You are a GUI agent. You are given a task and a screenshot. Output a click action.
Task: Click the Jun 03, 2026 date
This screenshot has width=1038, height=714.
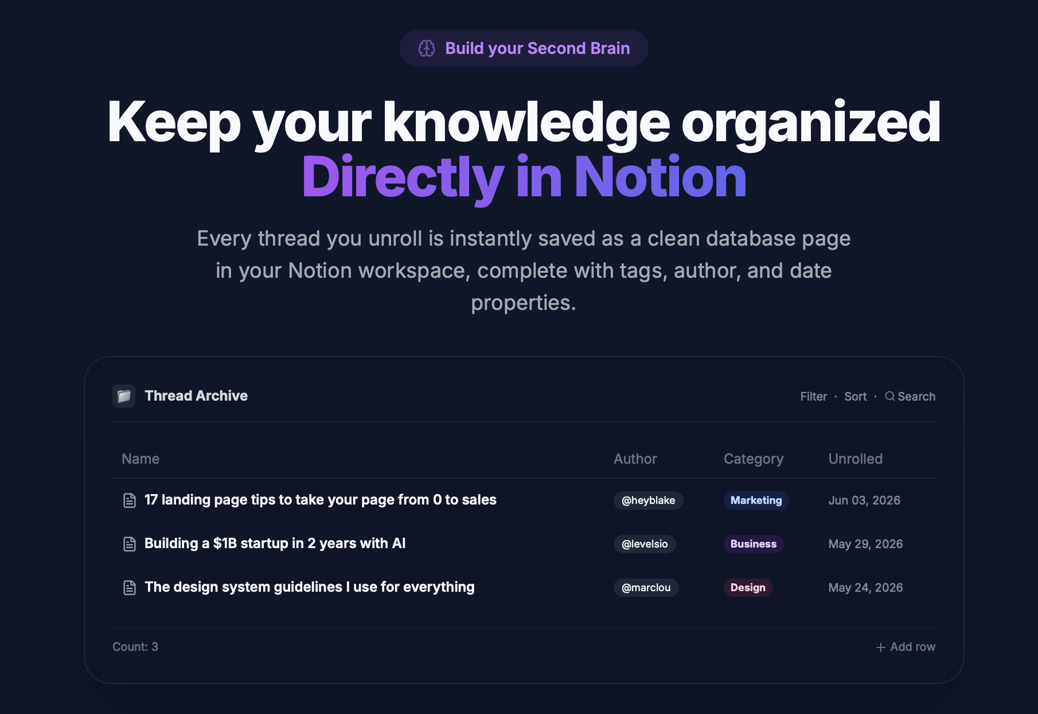(x=864, y=500)
